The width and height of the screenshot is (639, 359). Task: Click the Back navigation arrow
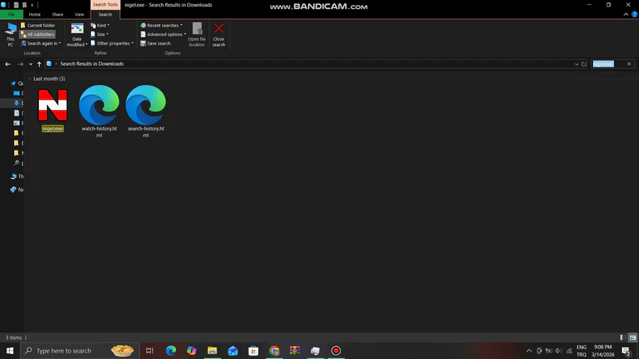(x=8, y=64)
